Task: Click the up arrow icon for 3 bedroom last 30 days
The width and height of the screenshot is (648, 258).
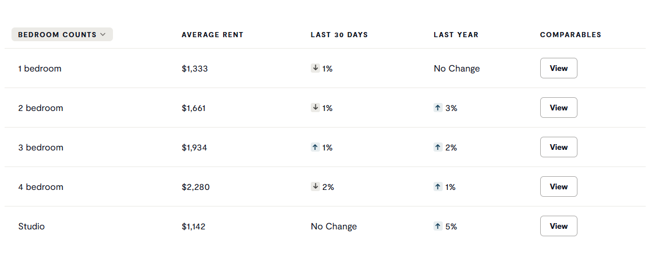Action: 315,147
